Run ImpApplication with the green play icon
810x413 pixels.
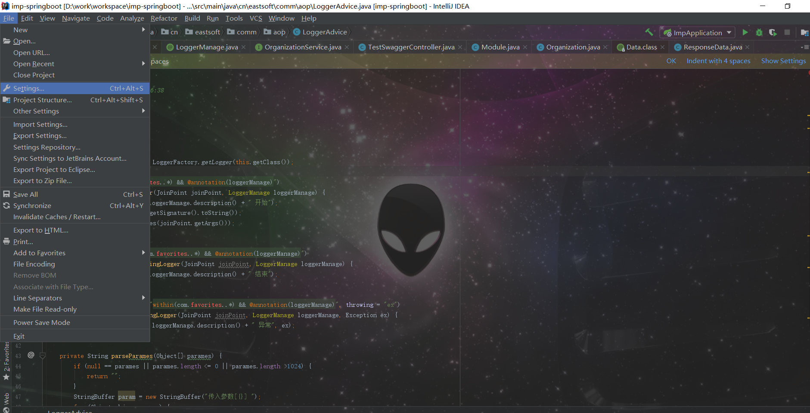[745, 32]
